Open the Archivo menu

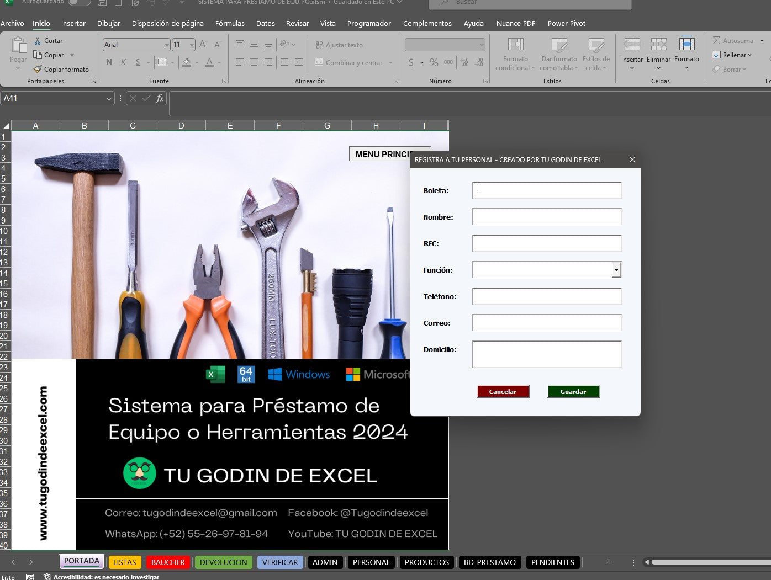(12, 23)
